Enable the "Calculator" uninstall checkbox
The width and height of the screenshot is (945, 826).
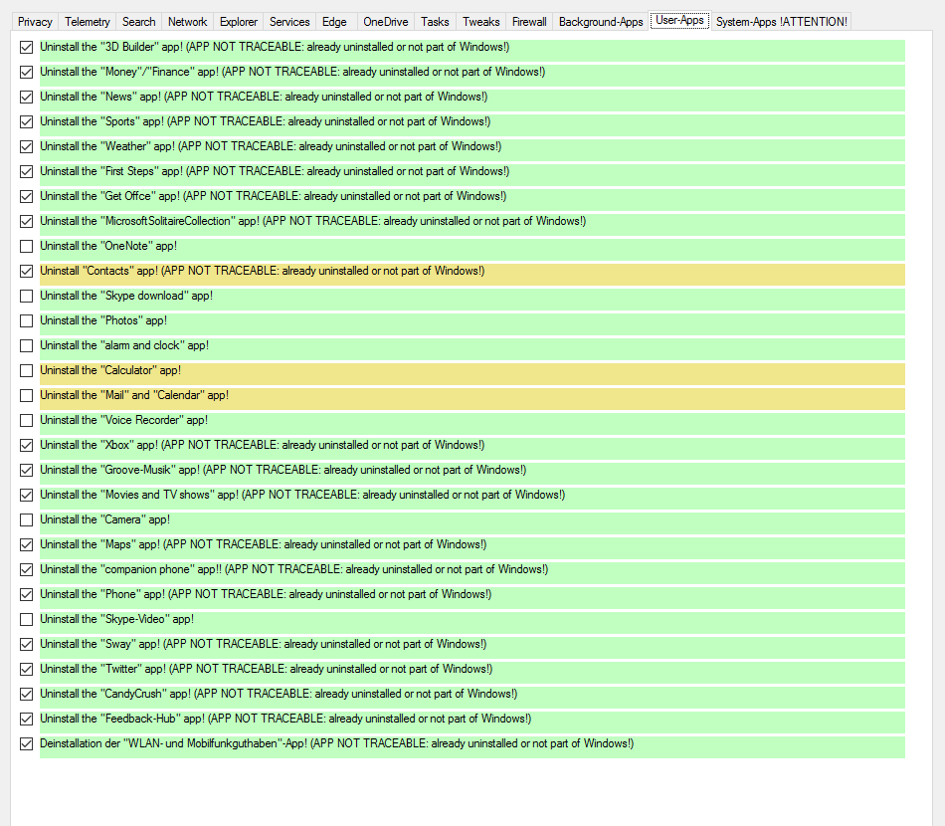(26, 371)
